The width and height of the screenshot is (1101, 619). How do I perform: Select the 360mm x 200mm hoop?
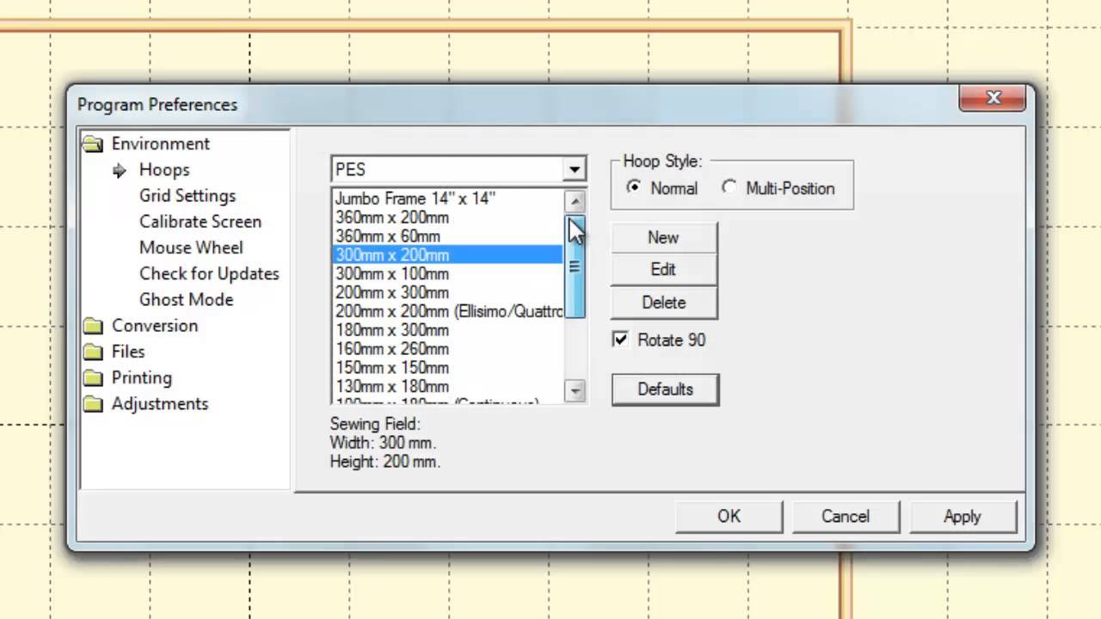tap(447, 218)
